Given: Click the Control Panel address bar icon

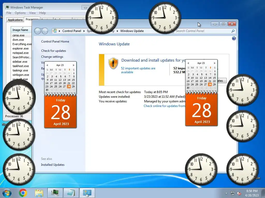Looking at the screenshot, I should (55, 31).
